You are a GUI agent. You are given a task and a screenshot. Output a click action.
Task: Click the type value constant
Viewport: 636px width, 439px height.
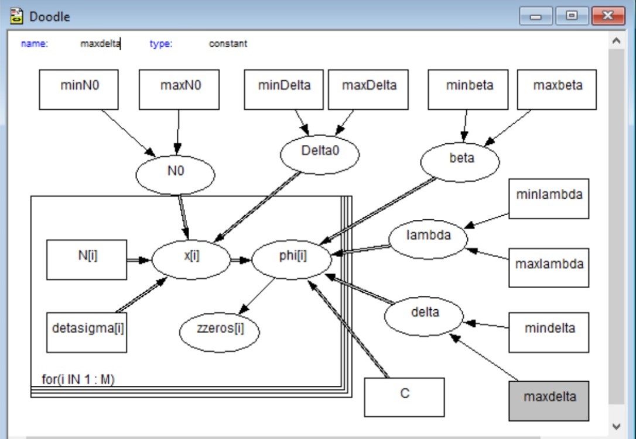coord(228,44)
